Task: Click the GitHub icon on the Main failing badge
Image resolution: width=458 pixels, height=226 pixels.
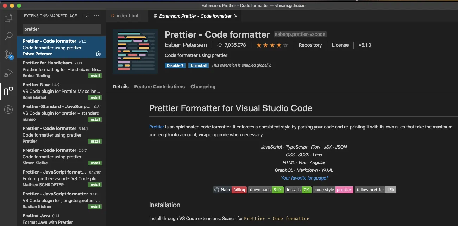Action: pyautogui.click(x=217, y=189)
